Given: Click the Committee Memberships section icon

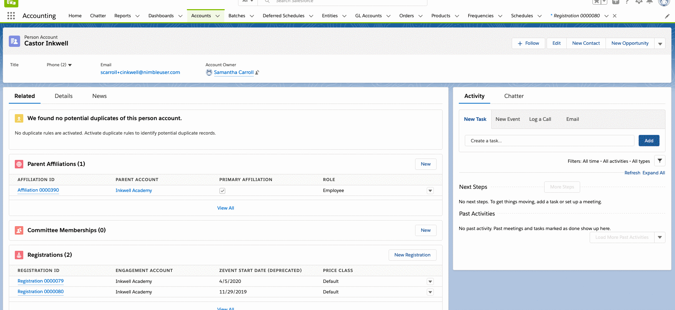Looking at the screenshot, I should [x=19, y=230].
